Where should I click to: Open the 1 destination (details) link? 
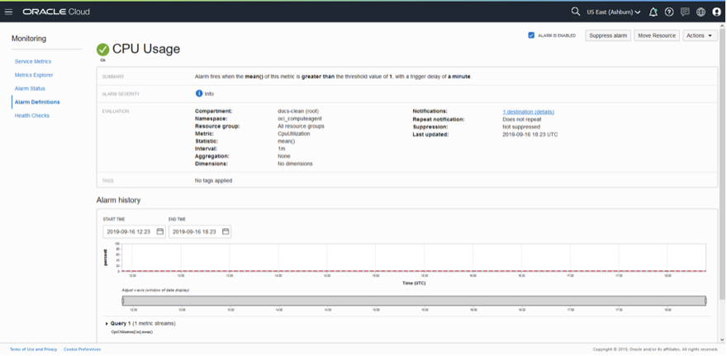(528, 111)
